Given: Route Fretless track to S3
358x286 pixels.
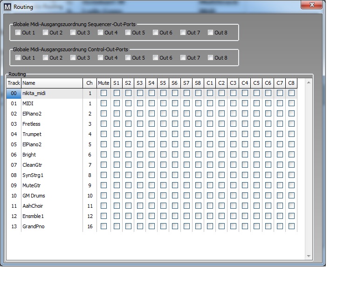Looking at the screenshot, I should click(x=140, y=124).
